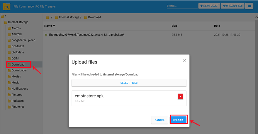Screen dimensions: 258x134
Task: Click the NEW FOLDER button
Action: click(x=209, y=6)
